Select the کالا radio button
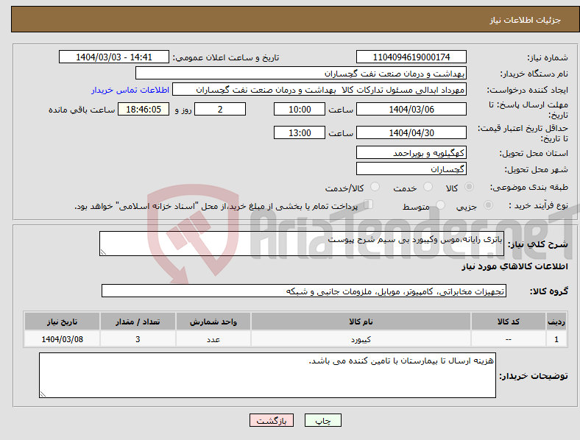The image size is (580, 440). pos(469,187)
